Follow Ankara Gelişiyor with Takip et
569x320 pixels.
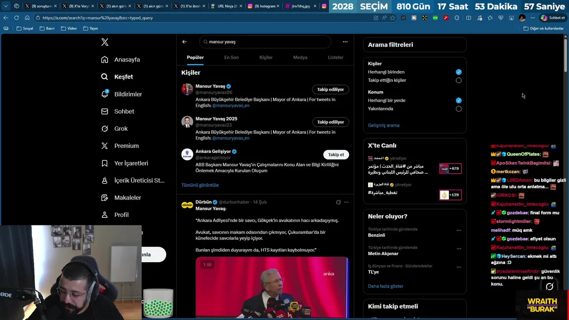336,155
